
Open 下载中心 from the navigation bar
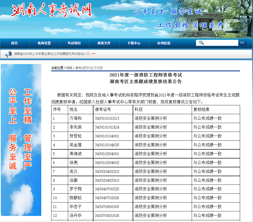click(134, 43)
